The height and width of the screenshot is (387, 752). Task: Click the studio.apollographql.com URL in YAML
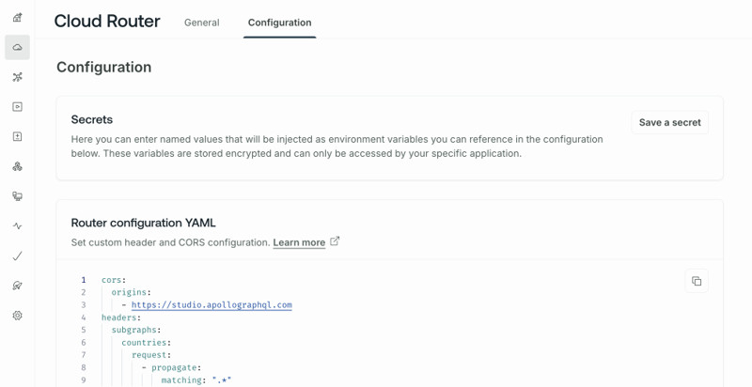pyautogui.click(x=211, y=305)
